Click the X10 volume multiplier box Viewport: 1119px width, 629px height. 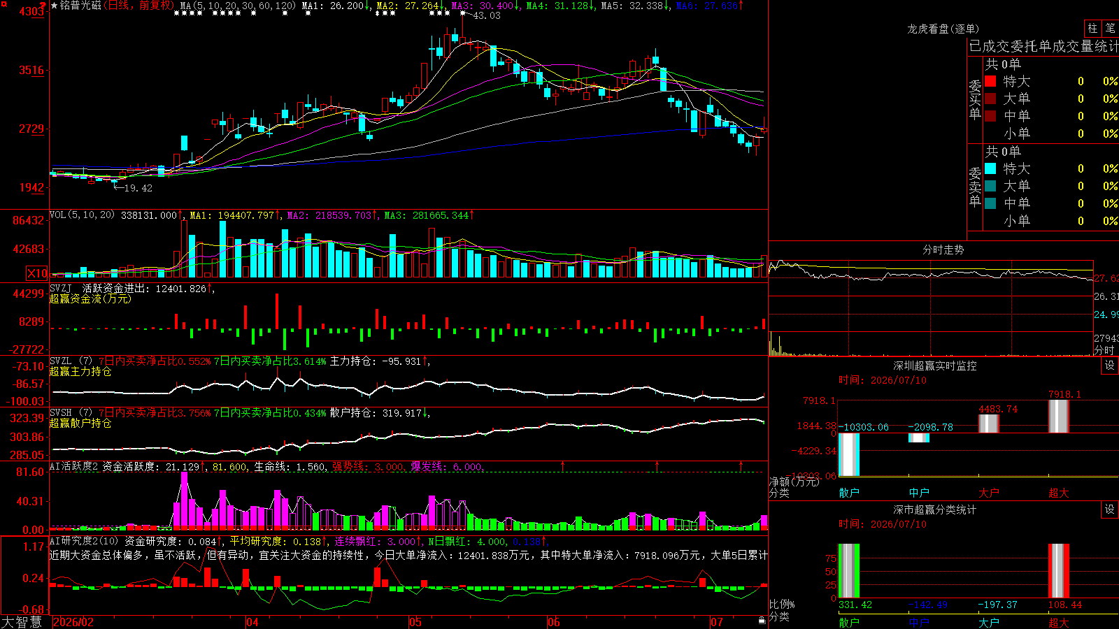37,273
